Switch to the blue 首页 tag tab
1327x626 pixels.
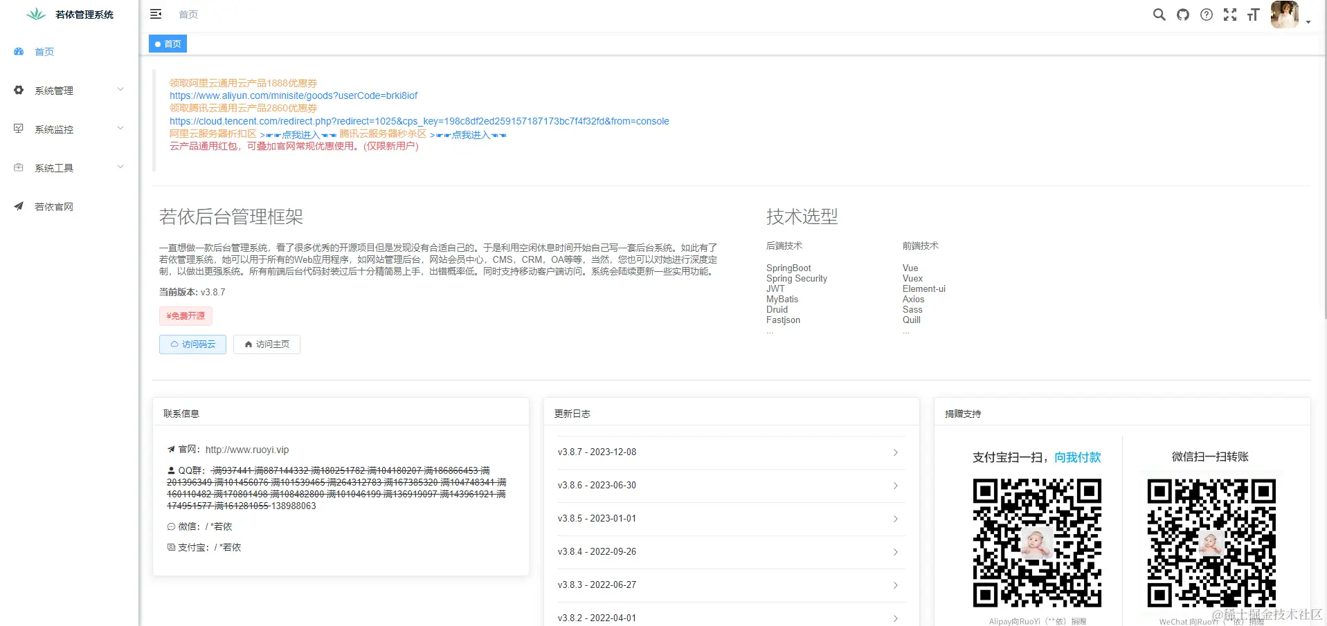click(168, 44)
